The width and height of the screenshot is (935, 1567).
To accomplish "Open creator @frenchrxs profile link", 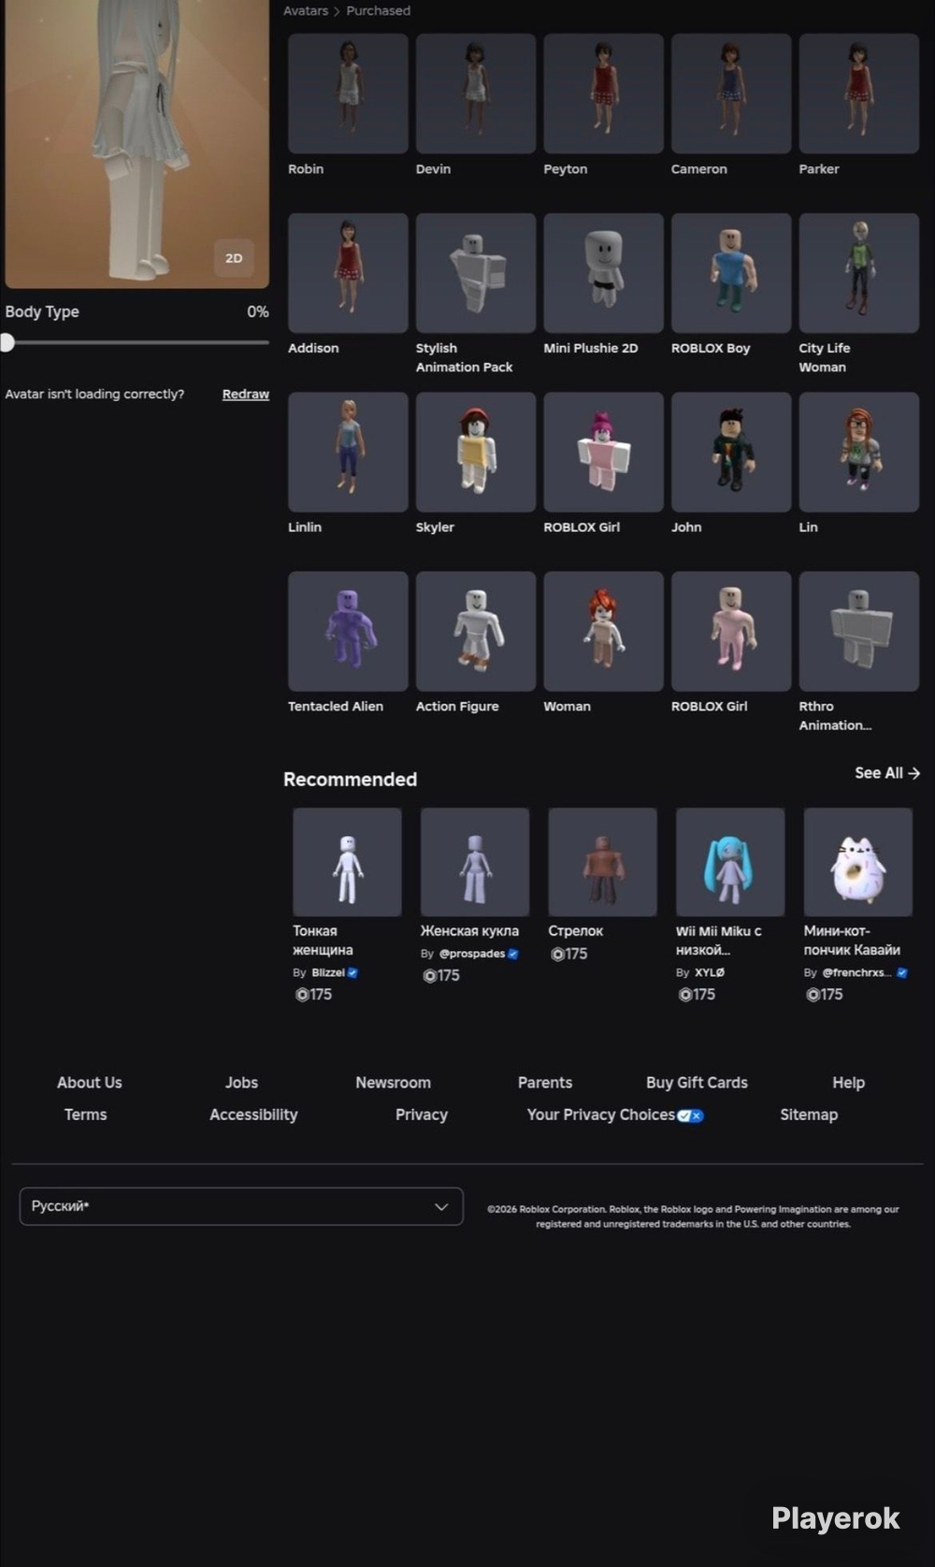I will 856,972.
